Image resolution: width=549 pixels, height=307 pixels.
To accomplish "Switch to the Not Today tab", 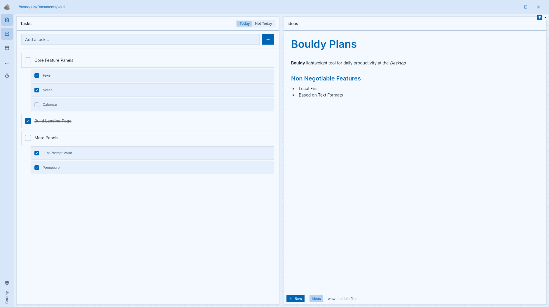I will (263, 23).
